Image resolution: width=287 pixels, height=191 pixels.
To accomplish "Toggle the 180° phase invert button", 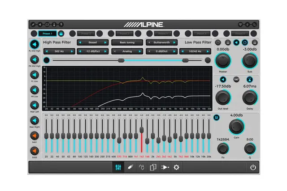I will tap(236, 80).
